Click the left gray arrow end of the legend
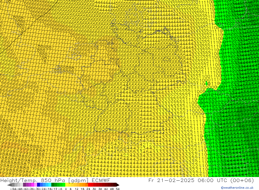Image resolution: width=259 pixels, height=190 pixels. tap(9, 185)
